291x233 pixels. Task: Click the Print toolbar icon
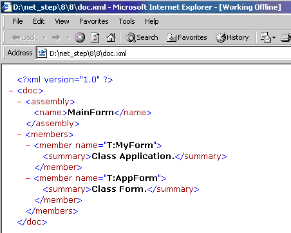286,37
